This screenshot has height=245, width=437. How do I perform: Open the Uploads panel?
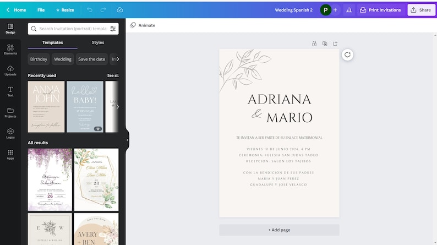pyautogui.click(x=10, y=70)
